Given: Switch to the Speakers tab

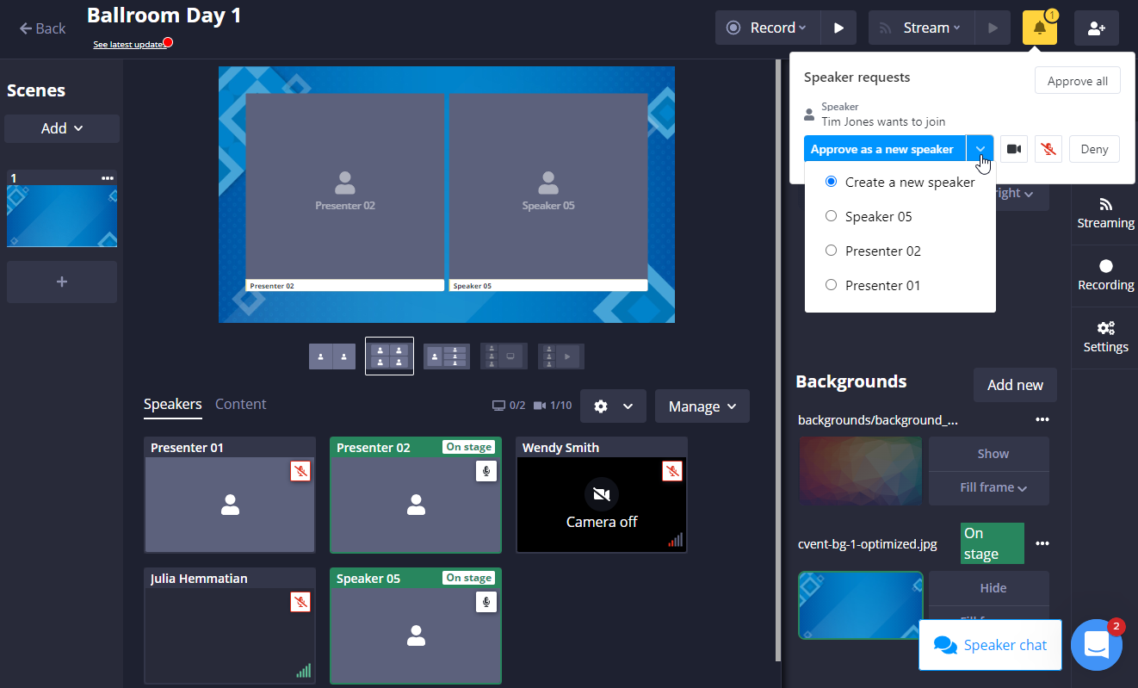Looking at the screenshot, I should [173, 404].
